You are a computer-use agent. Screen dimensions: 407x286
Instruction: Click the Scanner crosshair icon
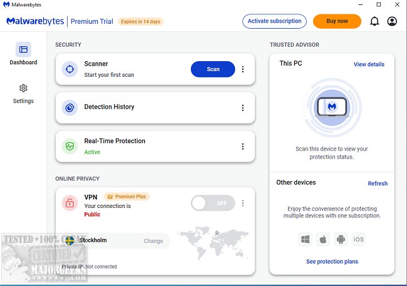pyautogui.click(x=70, y=69)
